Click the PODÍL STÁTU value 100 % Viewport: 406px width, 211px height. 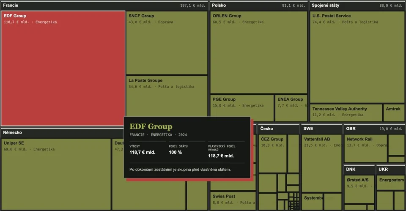[x=175, y=152]
